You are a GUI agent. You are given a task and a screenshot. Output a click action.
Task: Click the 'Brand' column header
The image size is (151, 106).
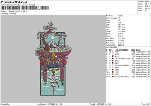click(138, 50)
